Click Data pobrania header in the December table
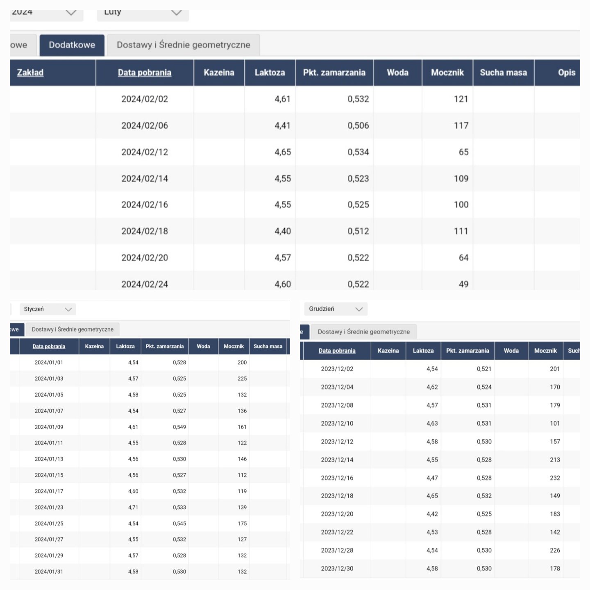The width and height of the screenshot is (590, 590). tap(337, 351)
